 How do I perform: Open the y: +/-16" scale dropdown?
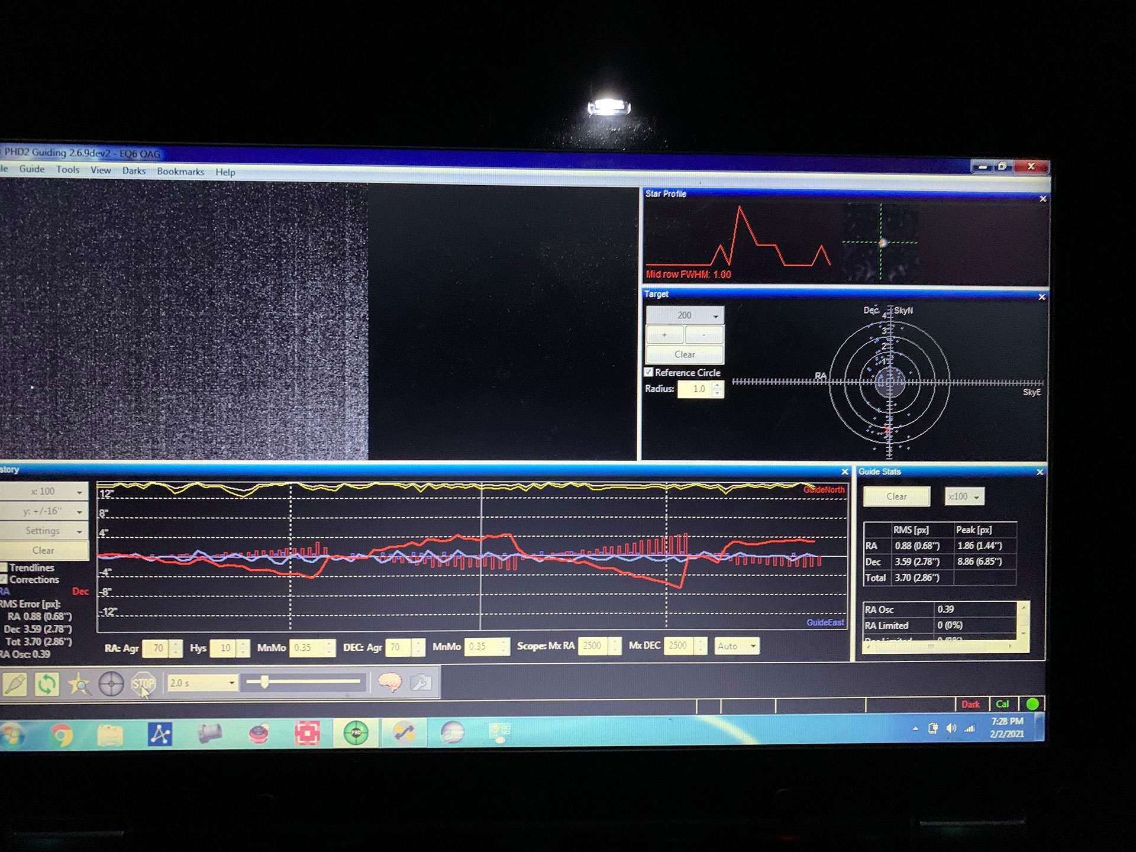[x=44, y=511]
